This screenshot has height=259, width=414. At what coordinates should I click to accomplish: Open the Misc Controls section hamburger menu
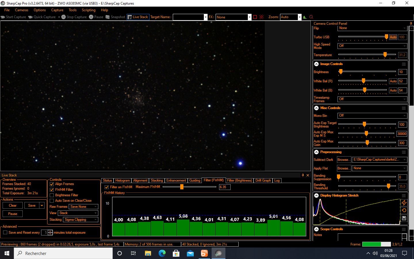404,108
